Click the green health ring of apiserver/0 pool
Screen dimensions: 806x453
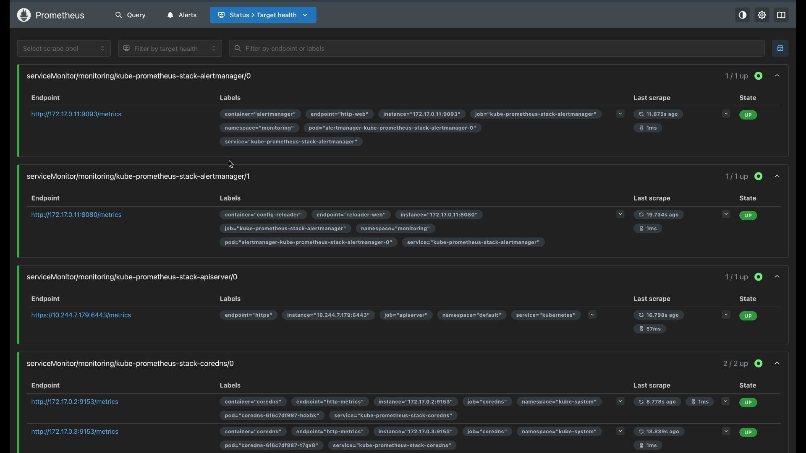[759, 277]
